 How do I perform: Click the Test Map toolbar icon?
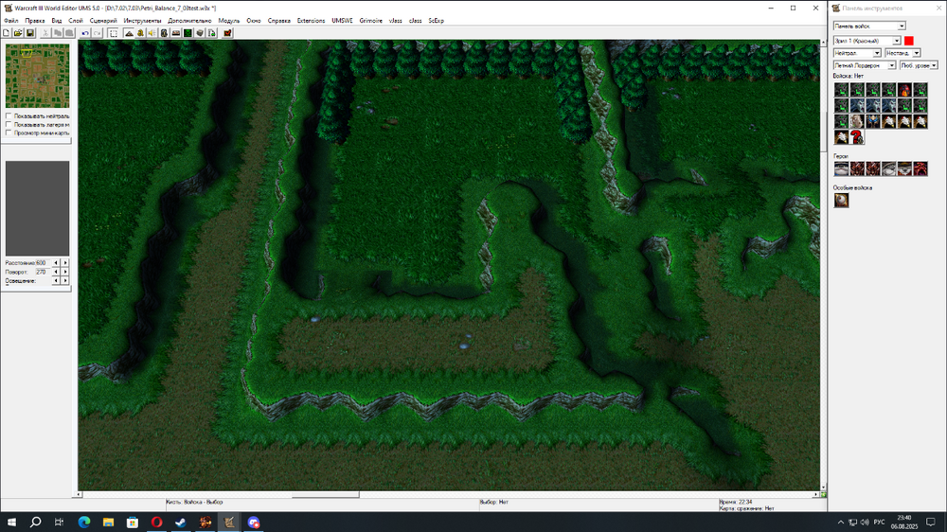(x=227, y=33)
